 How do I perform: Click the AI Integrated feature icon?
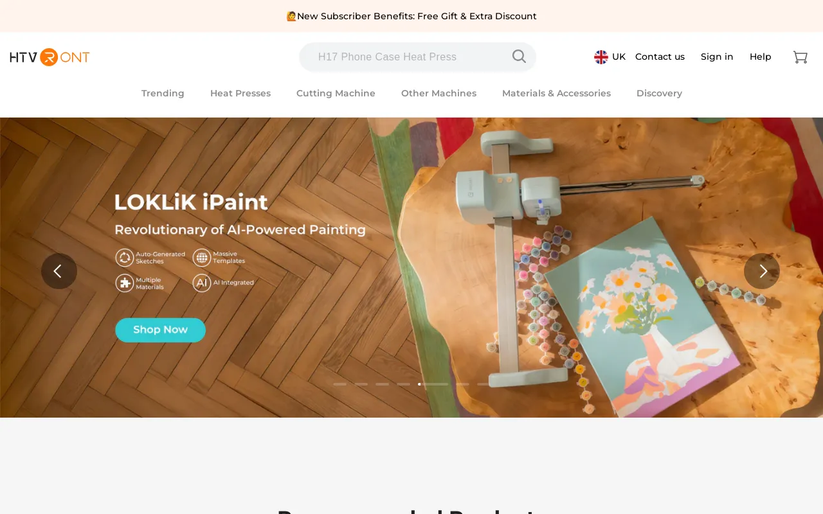[x=202, y=283]
